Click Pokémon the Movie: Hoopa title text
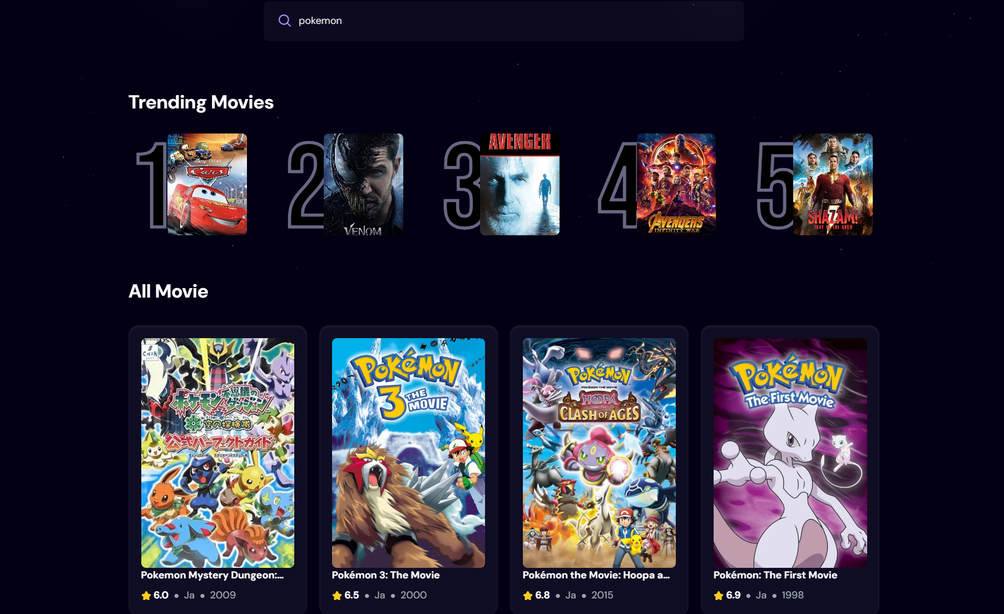 [x=596, y=575]
